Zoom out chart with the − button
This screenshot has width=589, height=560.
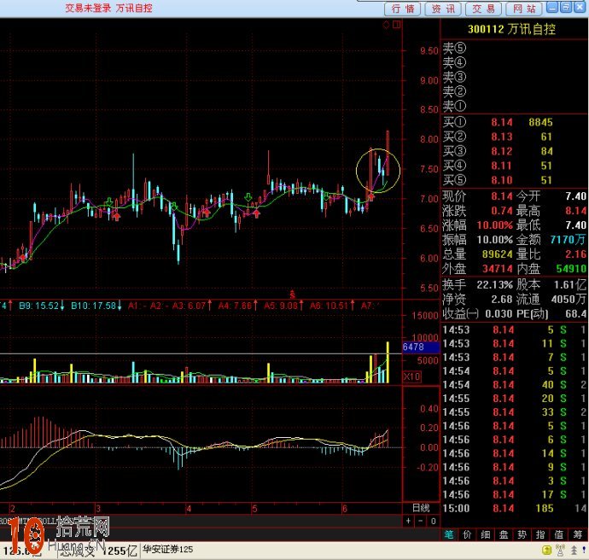421,521
